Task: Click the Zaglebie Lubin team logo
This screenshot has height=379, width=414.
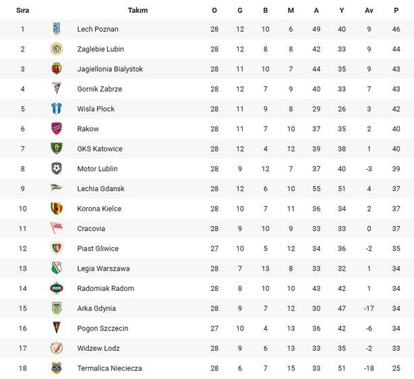Action: coord(57,49)
